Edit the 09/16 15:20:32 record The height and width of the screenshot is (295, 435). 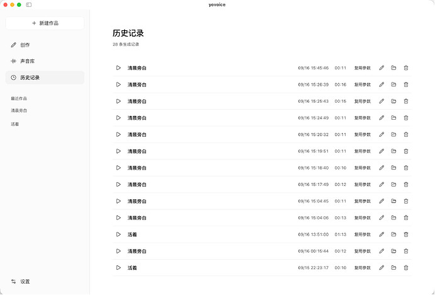pos(381,134)
